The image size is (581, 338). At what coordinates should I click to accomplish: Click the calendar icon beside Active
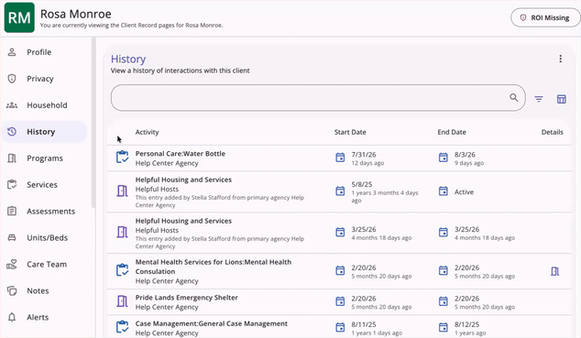[444, 191]
